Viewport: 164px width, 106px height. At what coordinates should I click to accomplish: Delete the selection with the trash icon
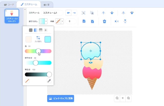click(x=104, y=21)
